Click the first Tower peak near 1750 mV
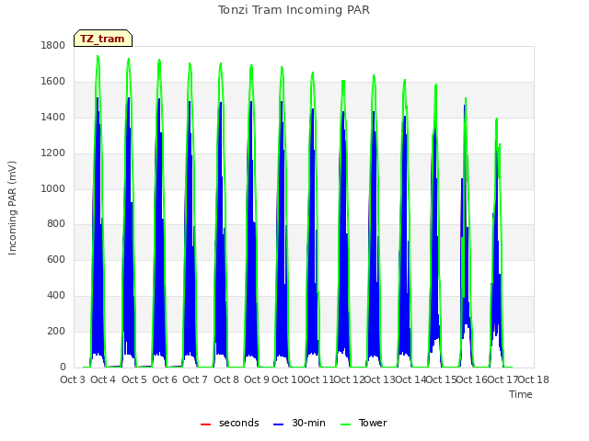The image size is (589, 441). tap(98, 57)
